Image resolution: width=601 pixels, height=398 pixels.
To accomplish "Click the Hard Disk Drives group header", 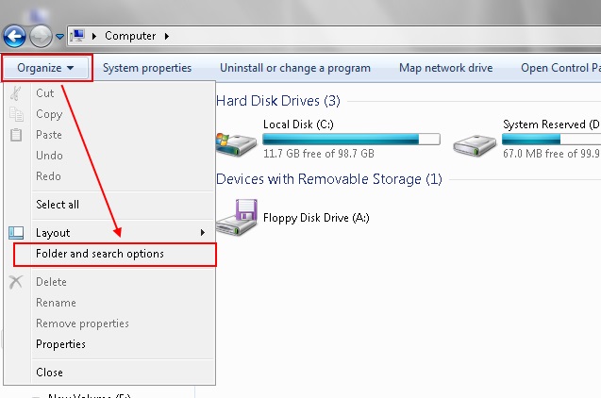I will click(278, 100).
